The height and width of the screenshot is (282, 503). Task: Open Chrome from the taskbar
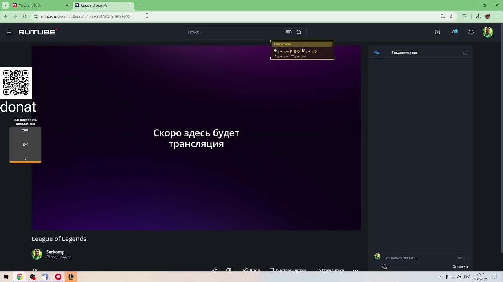point(19,277)
